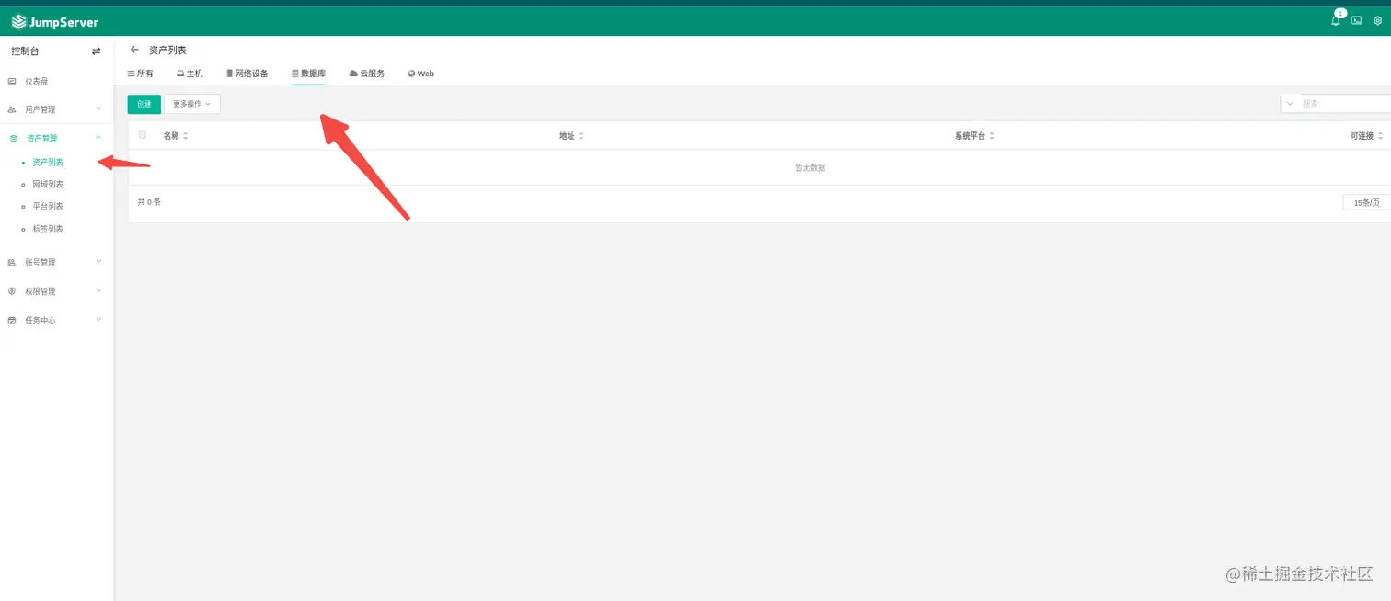
Task: Sort by 系统平台 column arrows
Action: coord(991,136)
